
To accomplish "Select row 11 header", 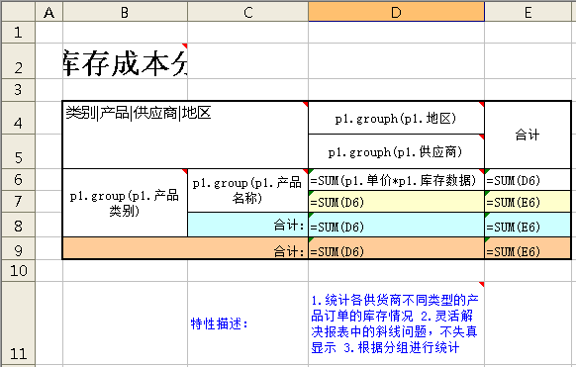I will click(18, 322).
